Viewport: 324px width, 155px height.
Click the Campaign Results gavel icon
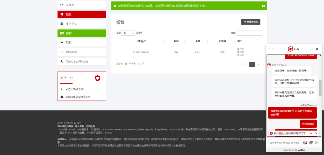click(x=62, y=61)
